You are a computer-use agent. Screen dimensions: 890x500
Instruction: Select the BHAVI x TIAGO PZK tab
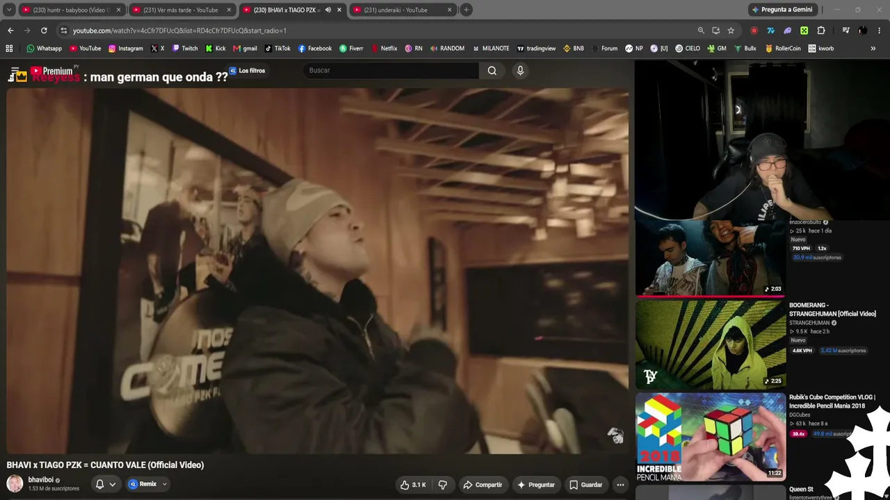[293, 10]
